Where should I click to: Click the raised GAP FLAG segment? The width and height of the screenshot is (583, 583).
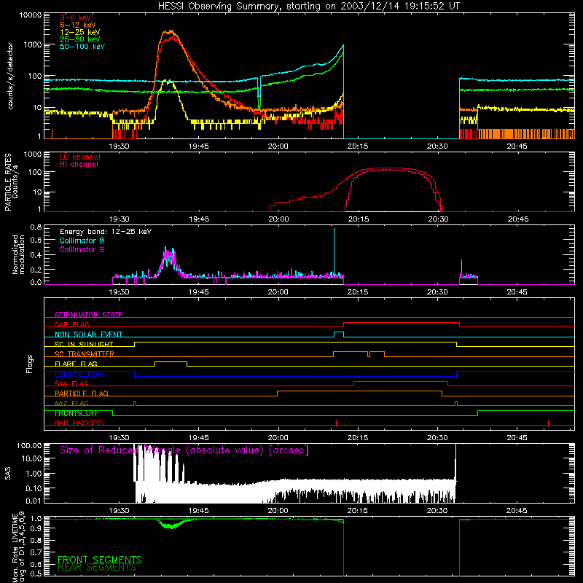(x=402, y=323)
